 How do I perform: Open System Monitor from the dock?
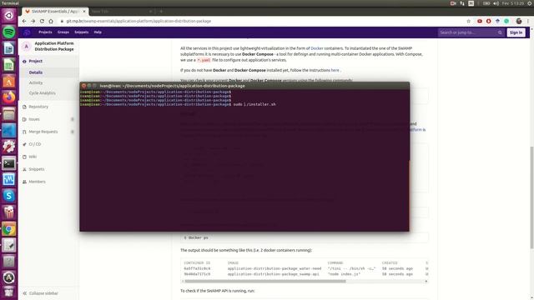[9, 180]
